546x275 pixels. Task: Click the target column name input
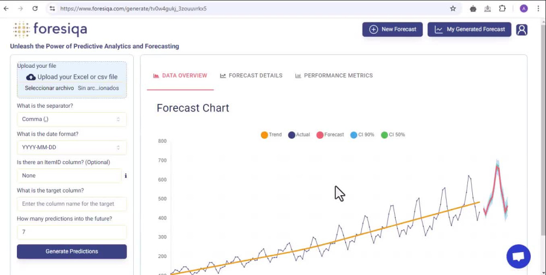(72, 204)
